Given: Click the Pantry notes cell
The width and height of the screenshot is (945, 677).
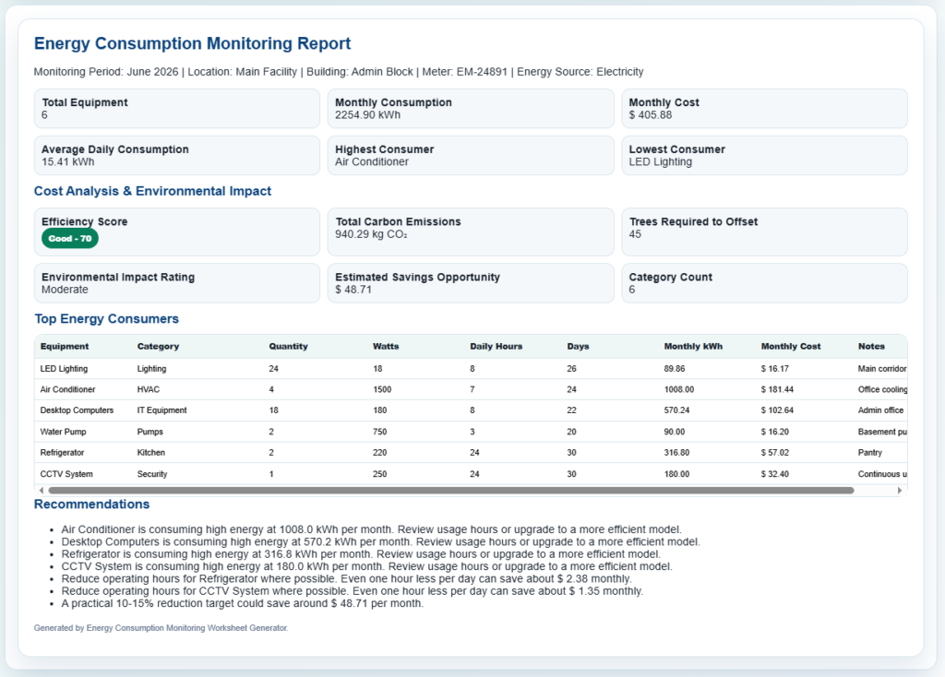Looking at the screenshot, I should coord(869,452).
